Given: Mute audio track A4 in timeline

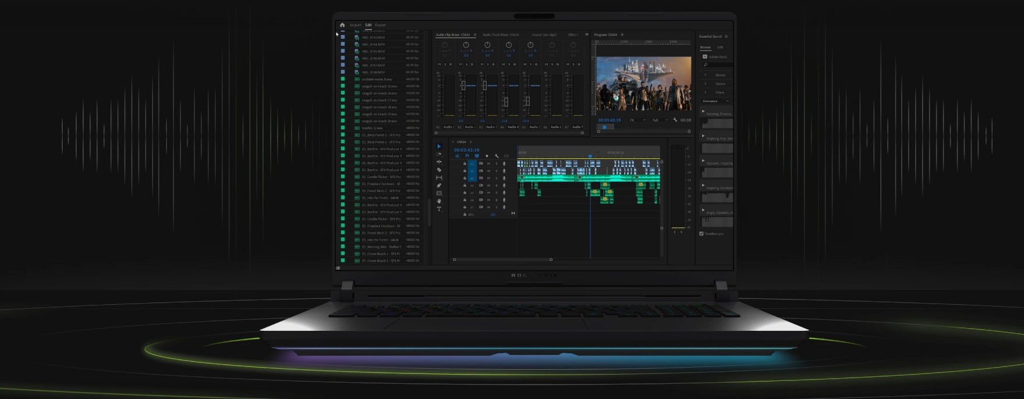Looking at the screenshot, I should coord(488,186).
